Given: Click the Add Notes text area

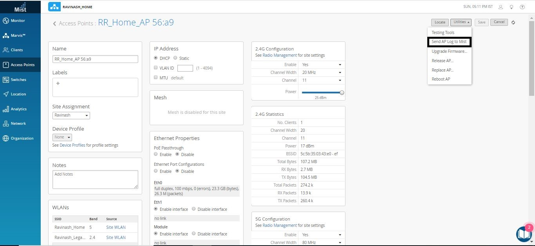Looking at the screenshot, I should [x=95, y=180].
